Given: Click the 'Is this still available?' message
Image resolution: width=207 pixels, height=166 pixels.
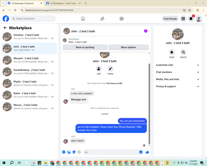Looking at the screenshot, I should pos(82,93).
